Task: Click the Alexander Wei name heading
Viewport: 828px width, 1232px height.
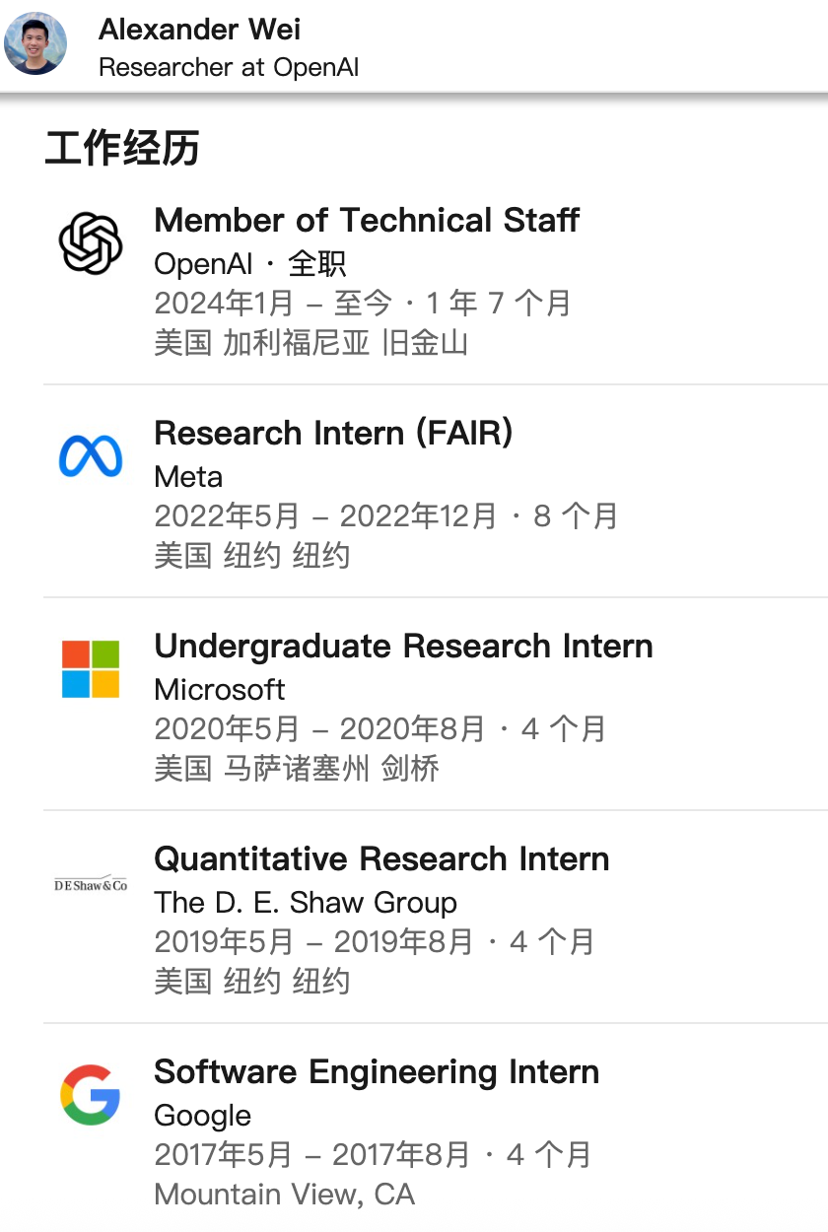Action: pyautogui.click(x=200, y=30)
